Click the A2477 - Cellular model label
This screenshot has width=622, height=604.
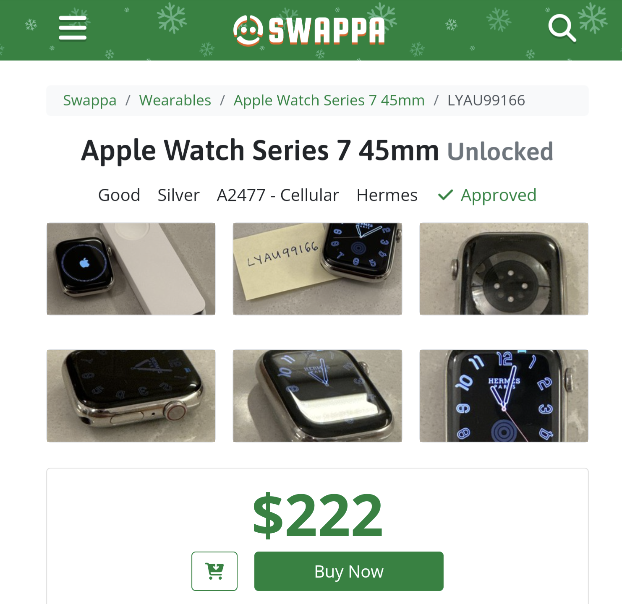point(278,195)
